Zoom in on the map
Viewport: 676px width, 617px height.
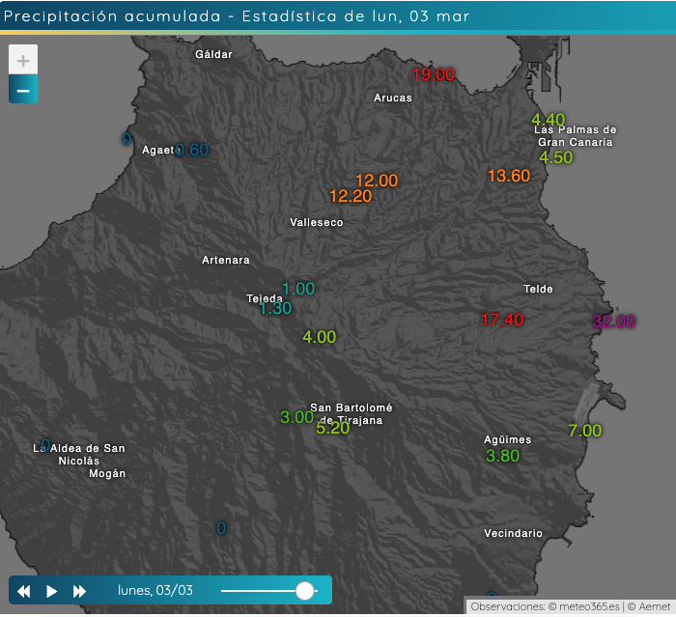[x=23, y=60]
